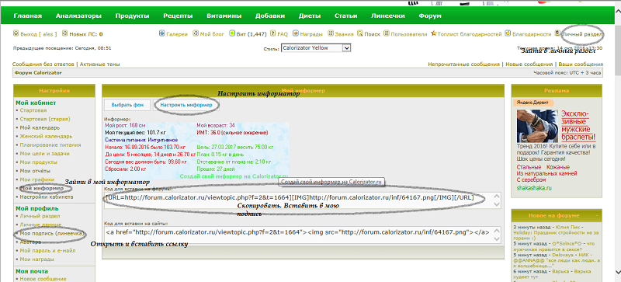The image size is (621, 282).
Task: Open Непрочитанные сообщения link
Action: point(463,64)
